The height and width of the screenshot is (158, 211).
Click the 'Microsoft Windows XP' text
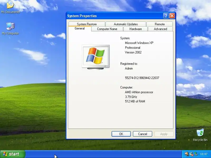point(139,43)
